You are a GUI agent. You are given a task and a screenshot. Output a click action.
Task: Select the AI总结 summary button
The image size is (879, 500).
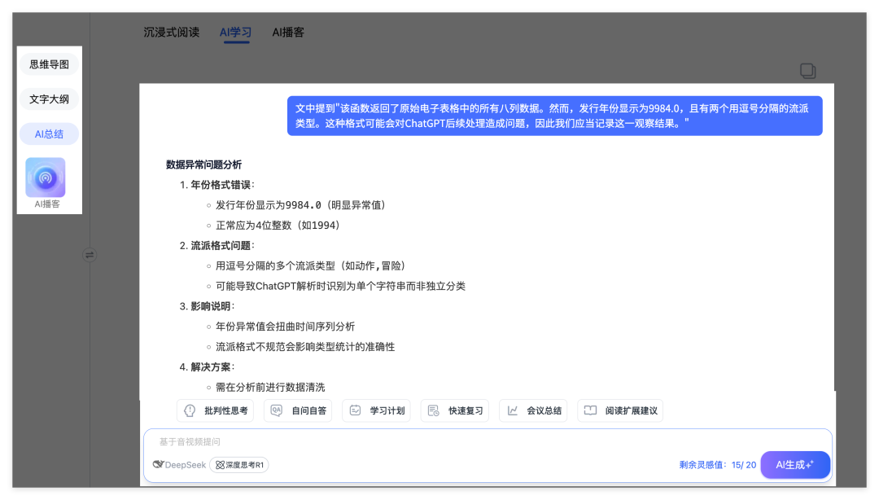click(49, 134)
